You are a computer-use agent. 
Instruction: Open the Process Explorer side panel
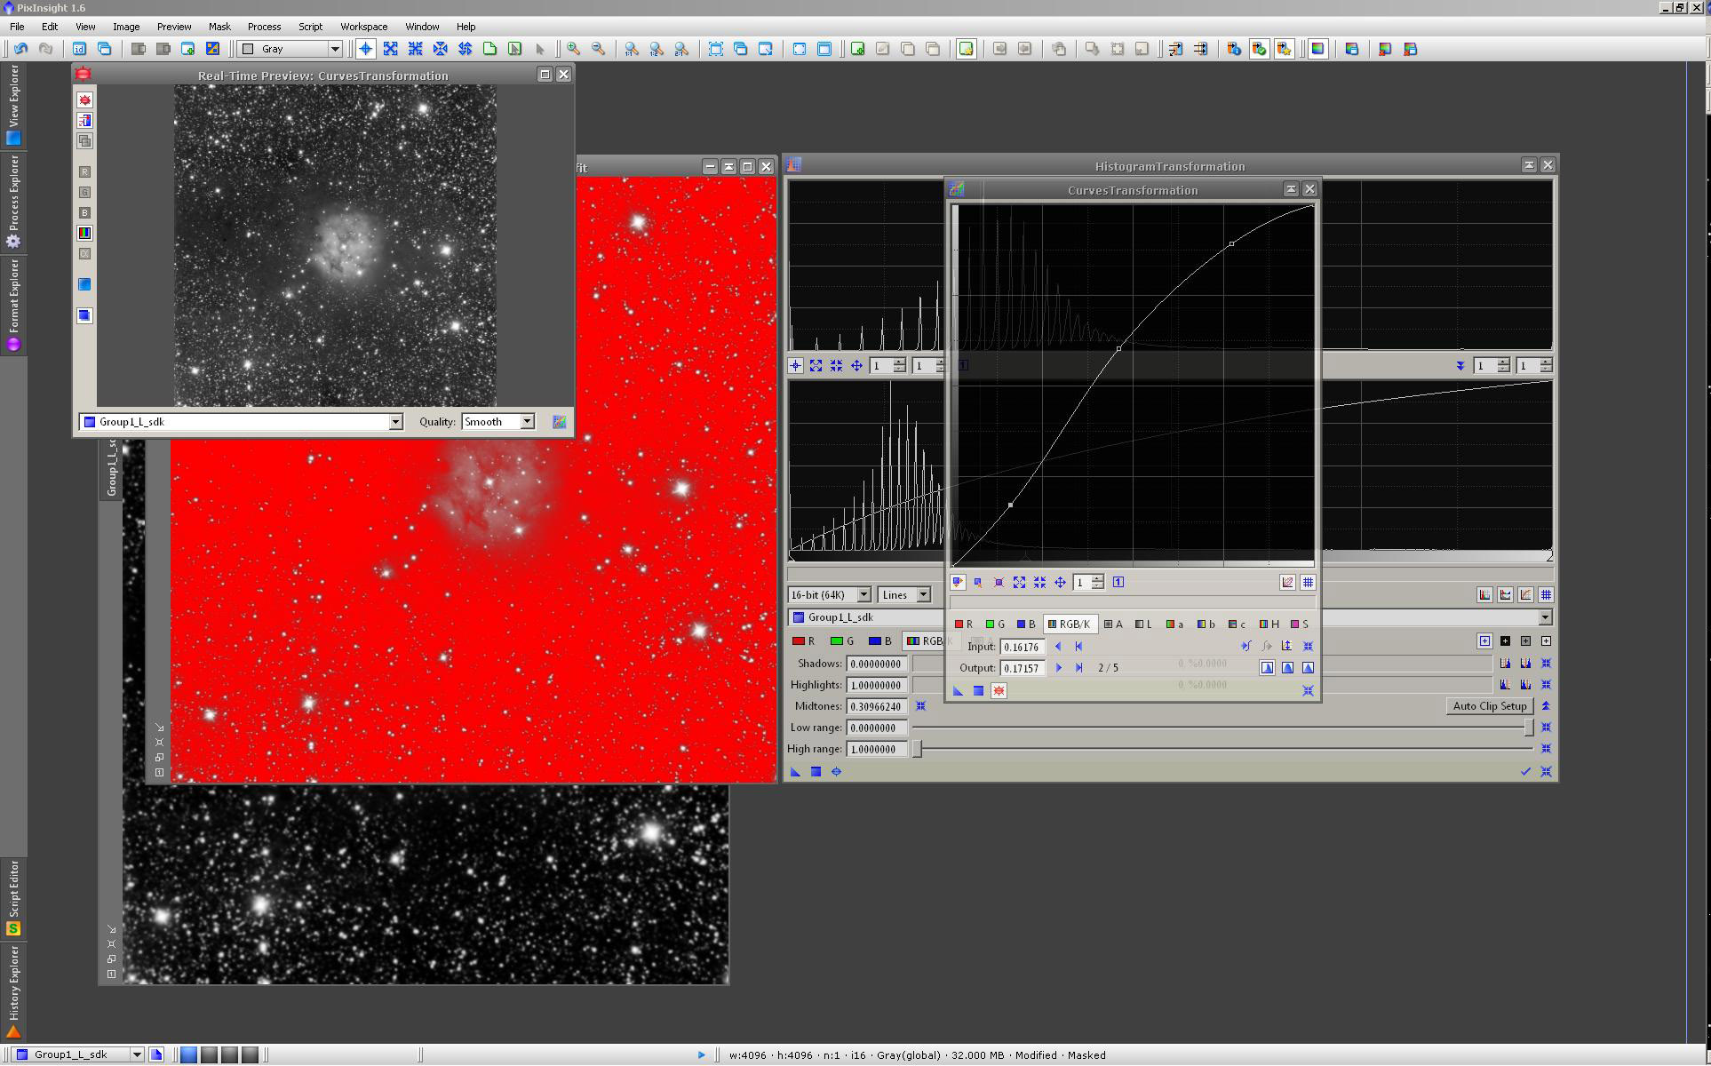tap(13, 203)
